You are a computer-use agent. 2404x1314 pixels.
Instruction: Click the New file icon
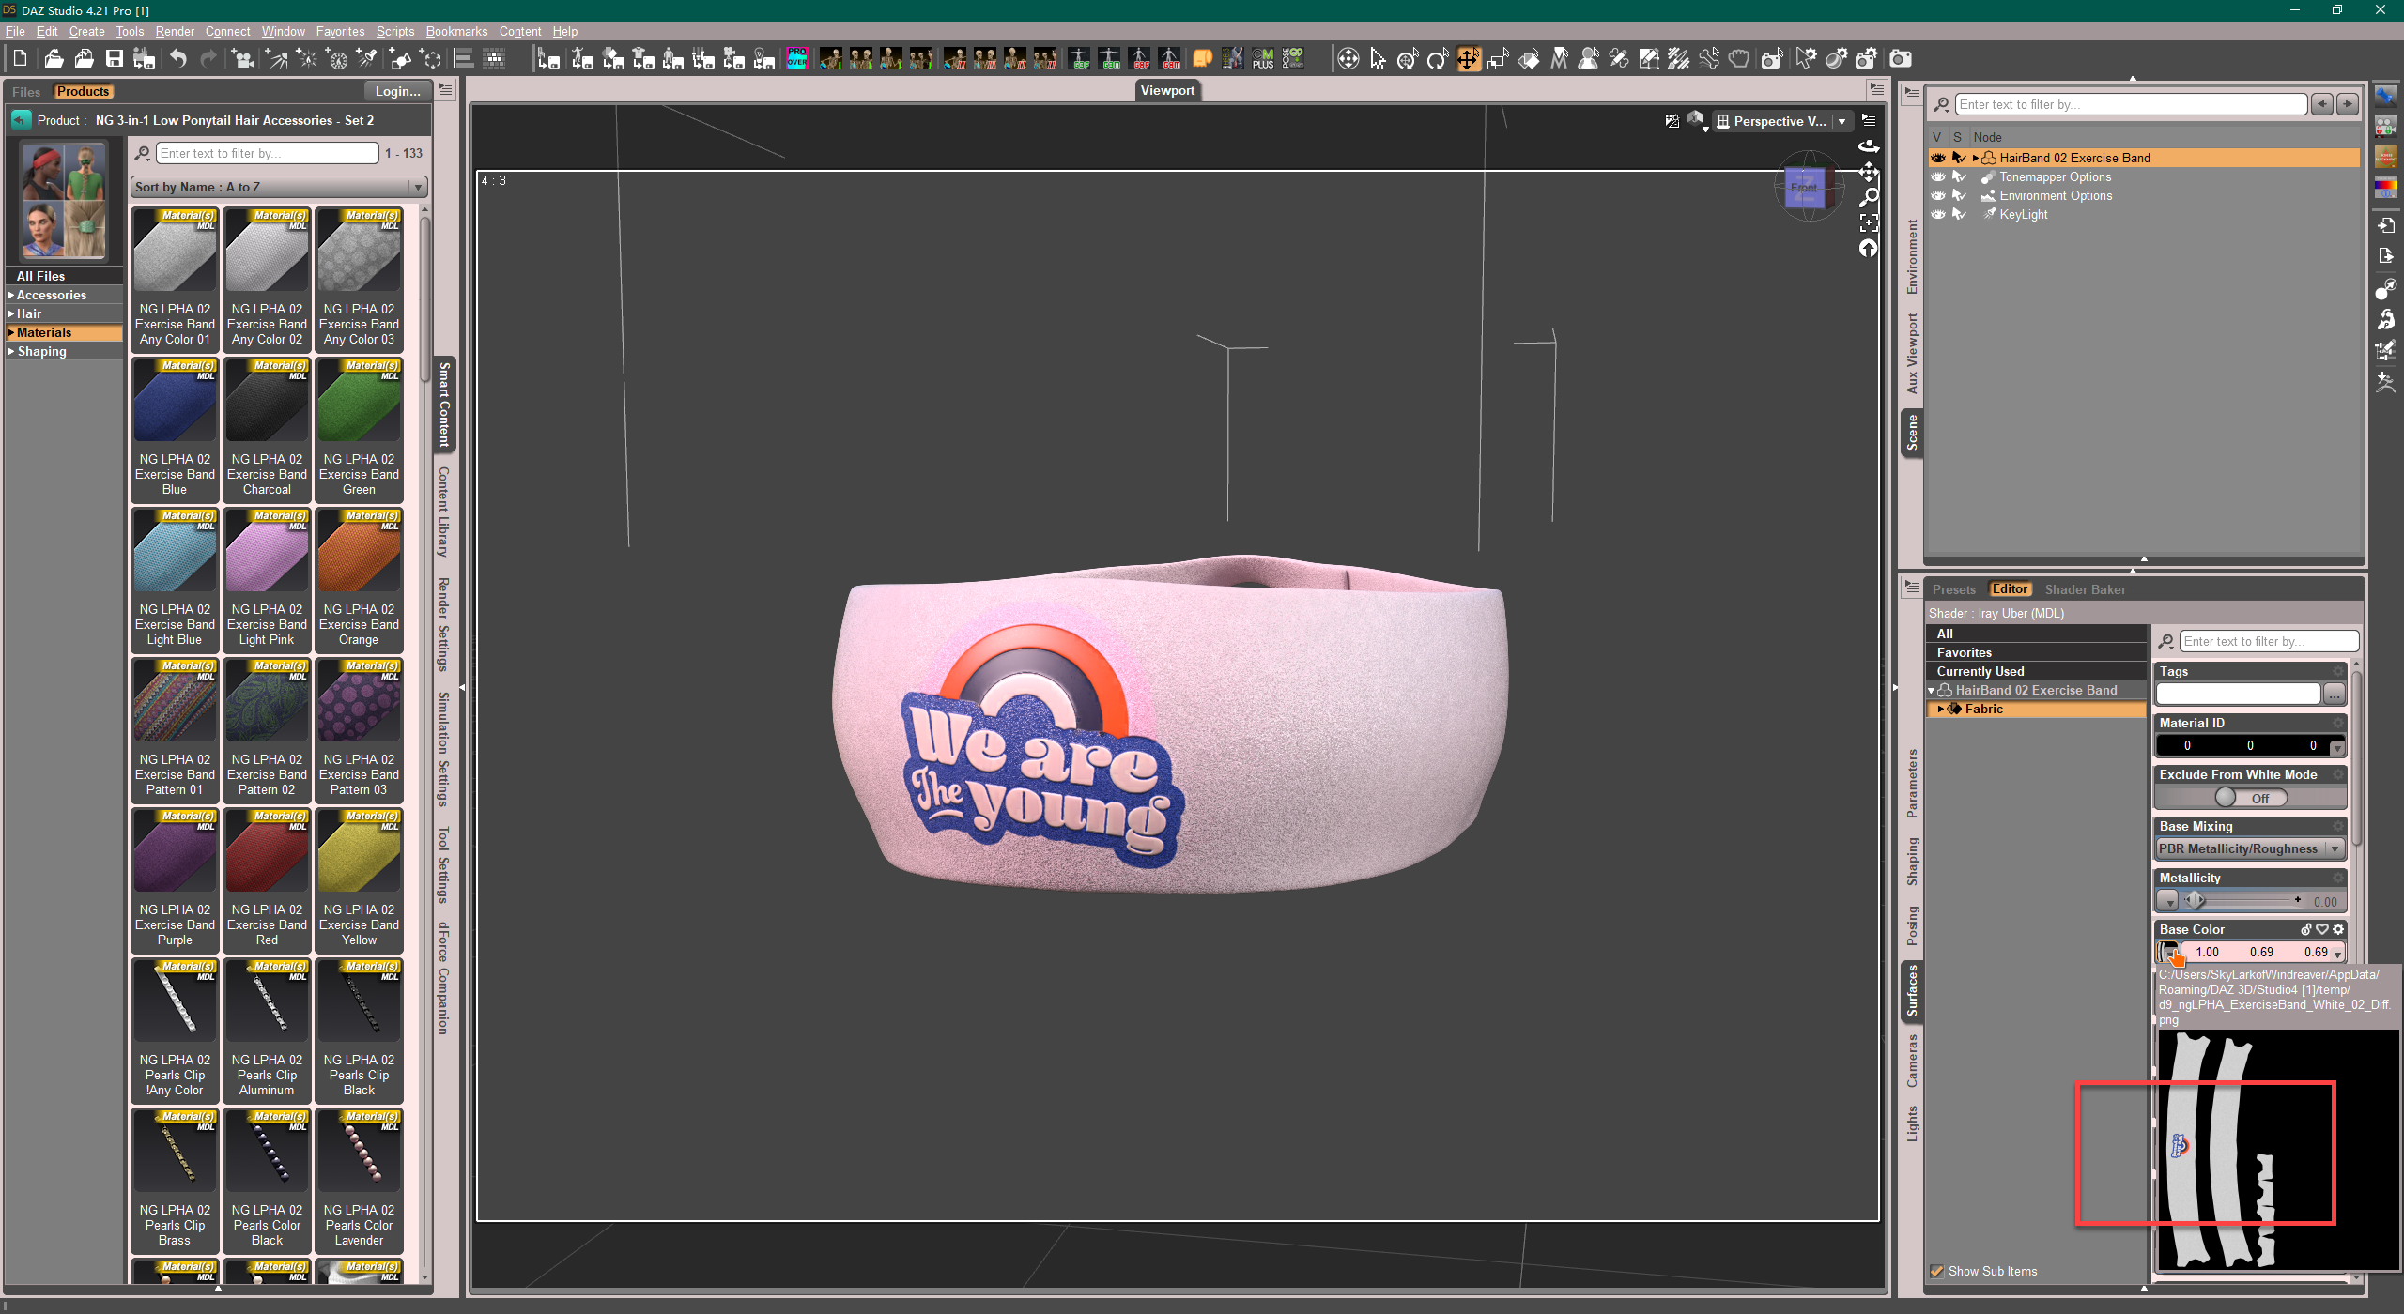[x=20, y=59]
